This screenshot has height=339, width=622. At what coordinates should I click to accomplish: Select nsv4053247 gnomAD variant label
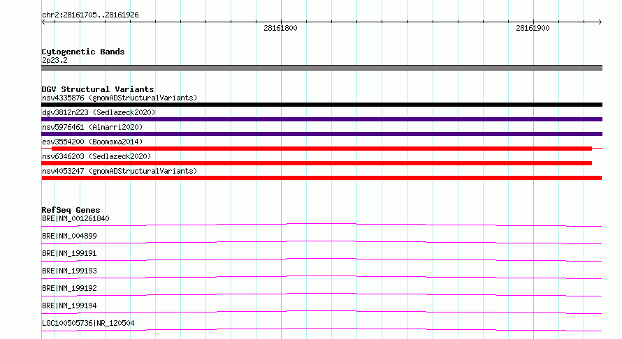pyautogui.click(x=120, y=171)
